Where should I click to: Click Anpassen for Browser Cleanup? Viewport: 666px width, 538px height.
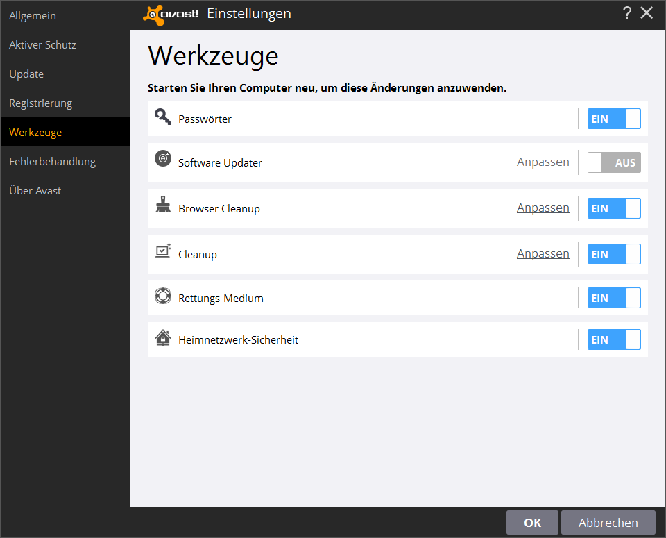[543, 208]
